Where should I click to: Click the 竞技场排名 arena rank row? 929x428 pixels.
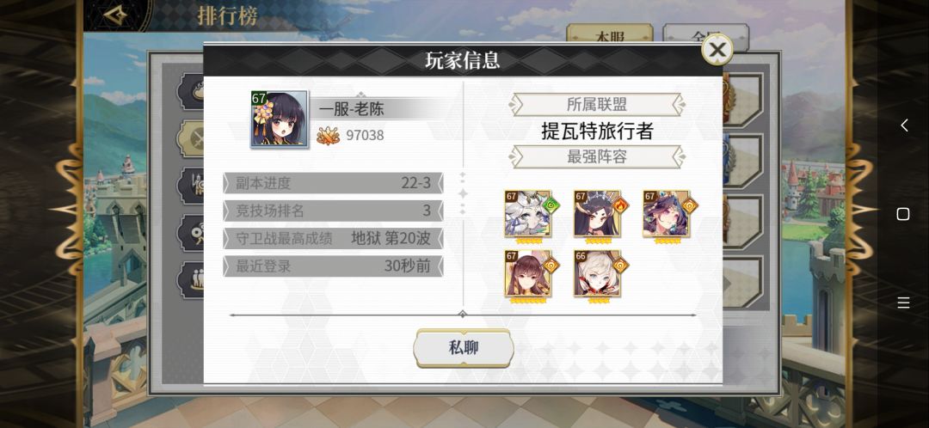click(x=333, y=211)
